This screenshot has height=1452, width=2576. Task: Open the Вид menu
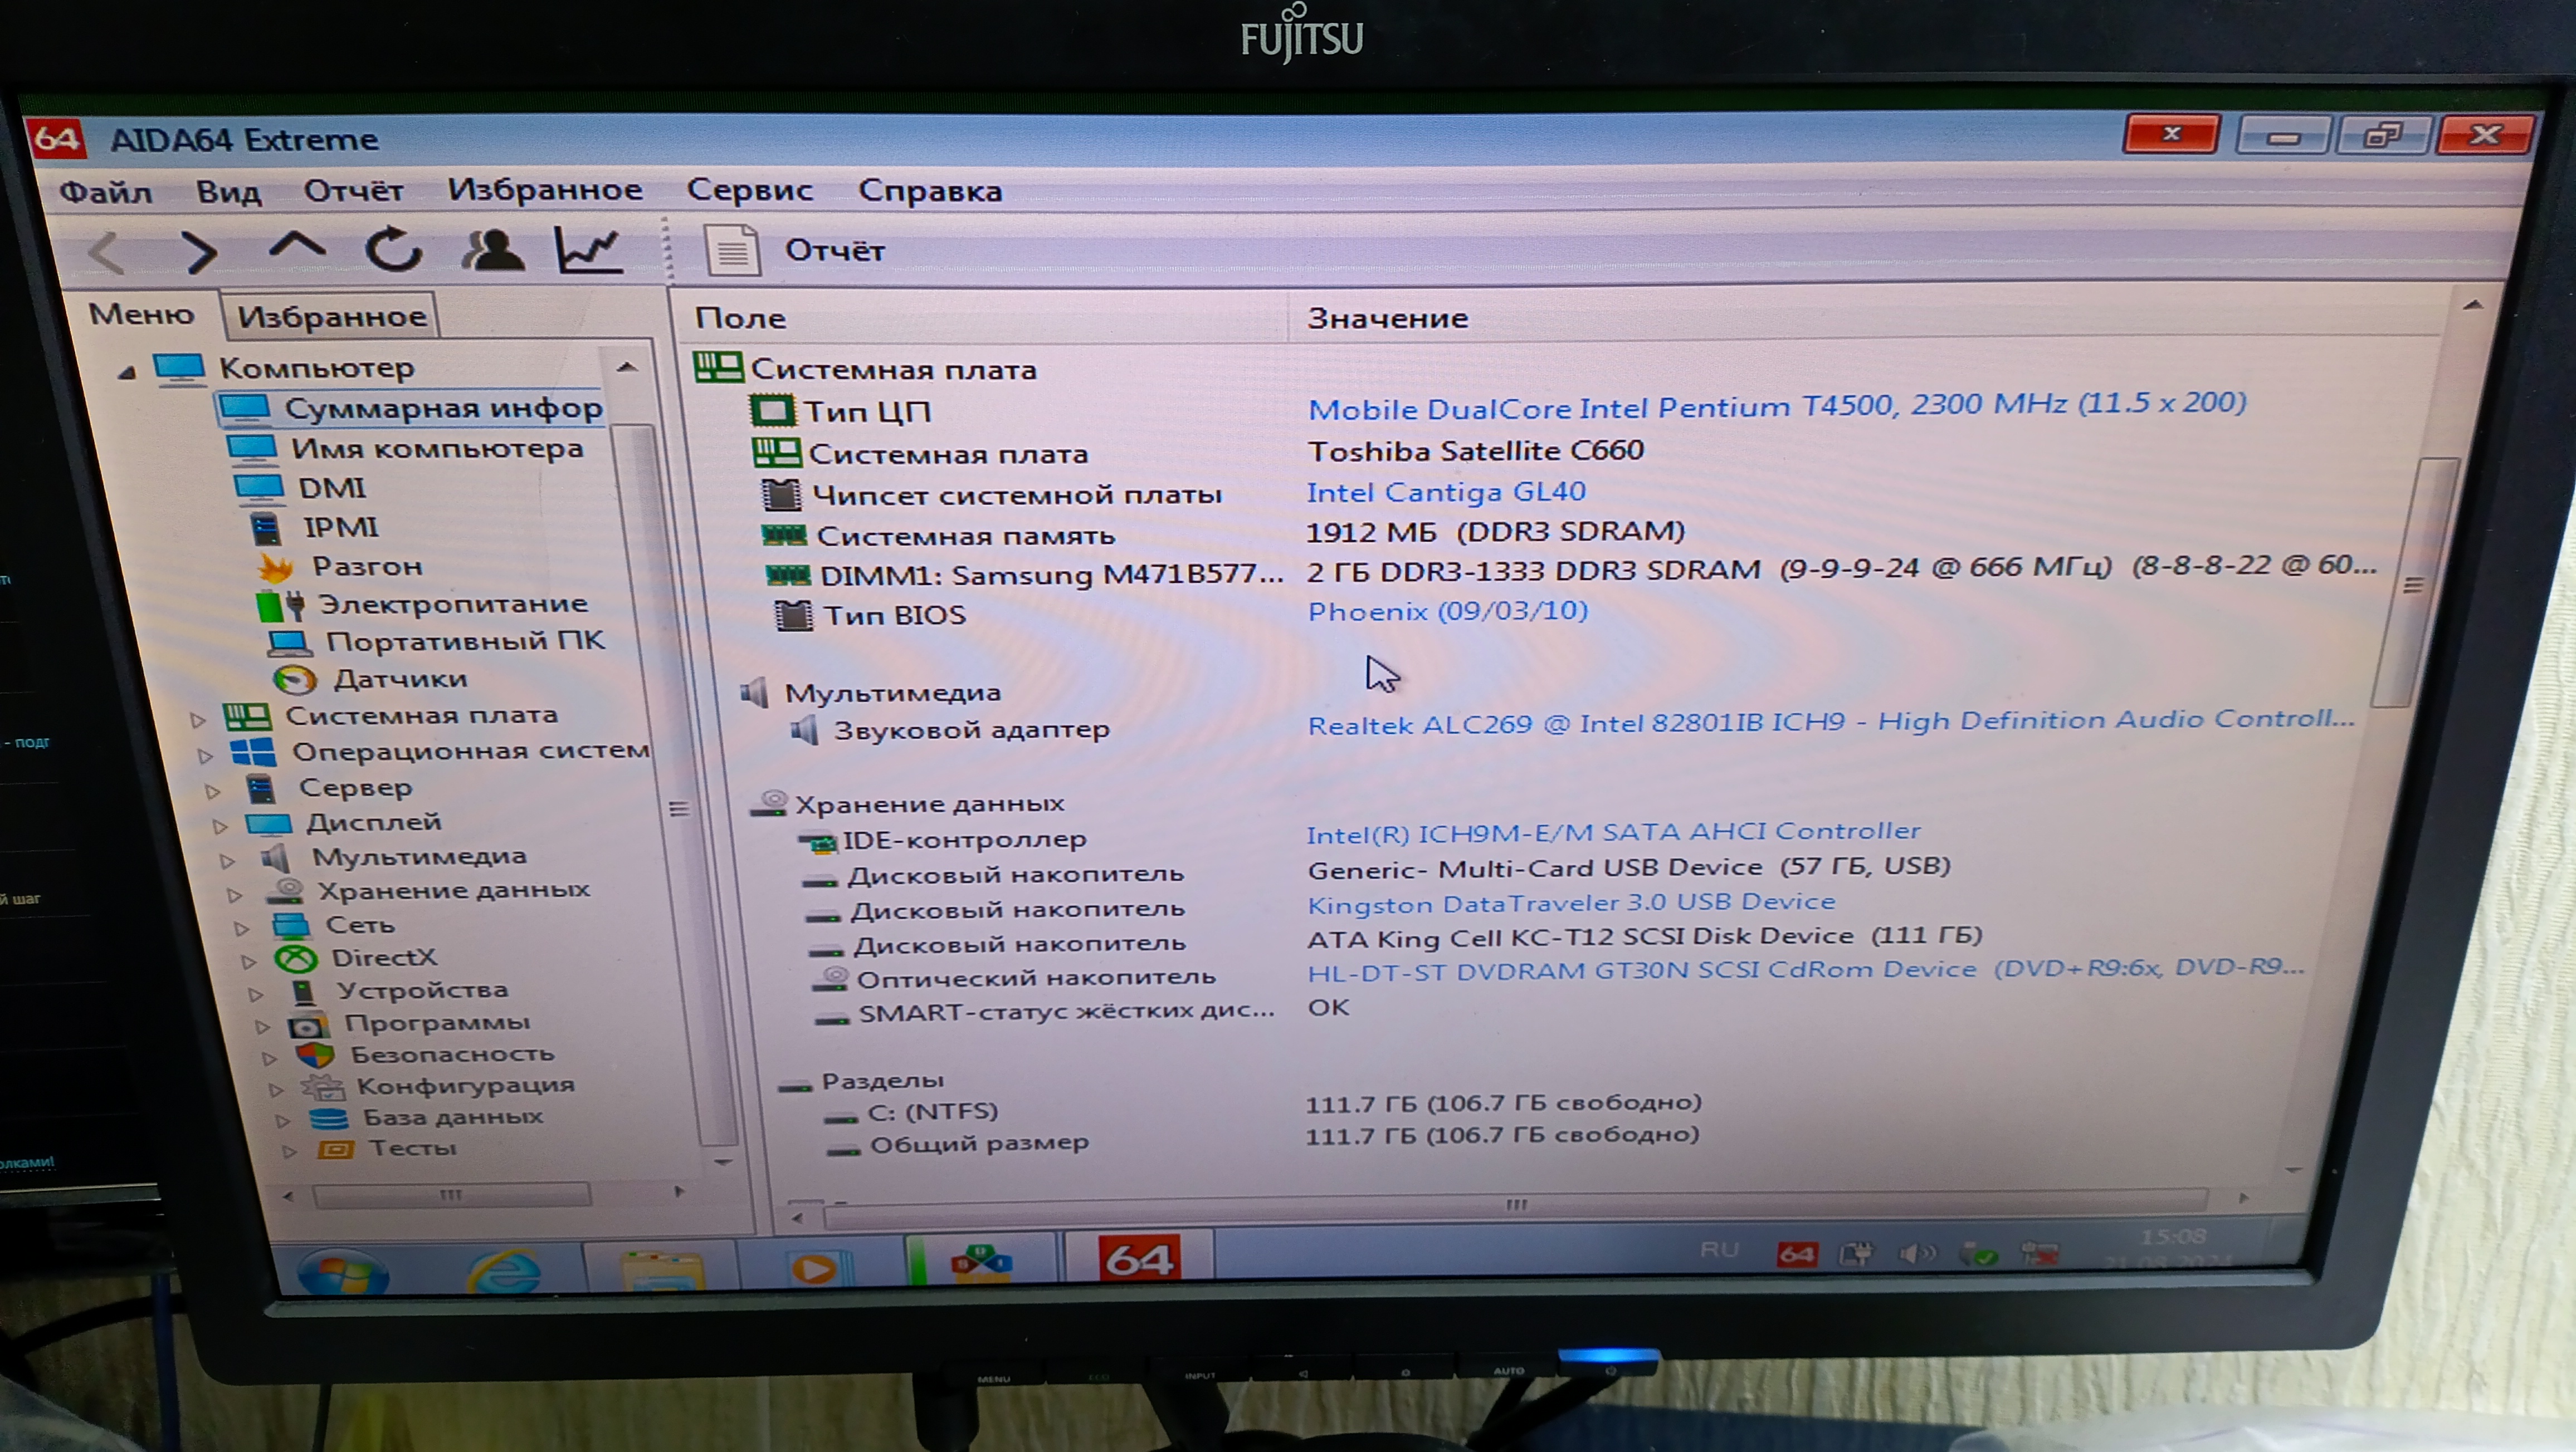228,191
